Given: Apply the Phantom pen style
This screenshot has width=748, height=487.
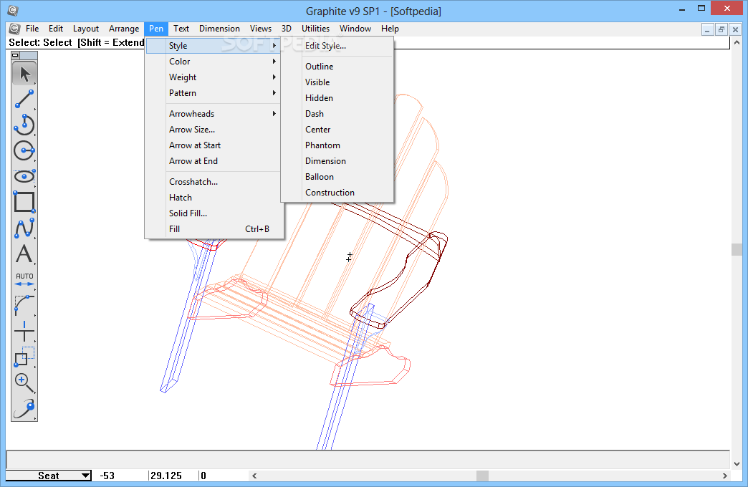Looking at the screenshot, I should click(x=337, y=145).
